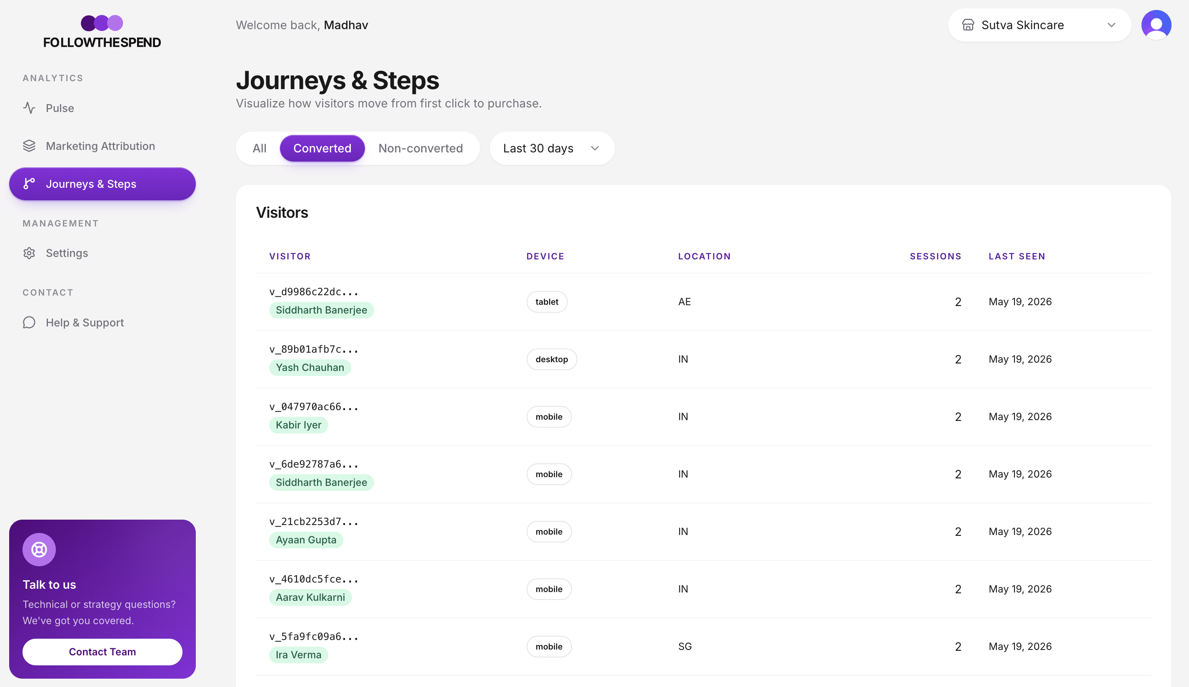Sort by LOCATION column header
The height and width of the screenshot is (687, 1189).
704,256
